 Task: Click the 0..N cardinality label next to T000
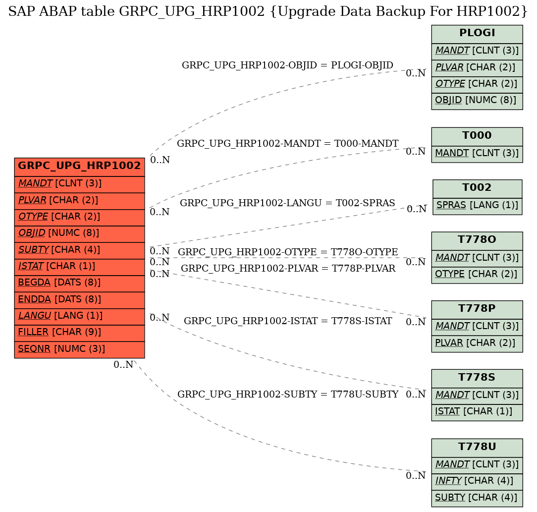click(416, 152)
